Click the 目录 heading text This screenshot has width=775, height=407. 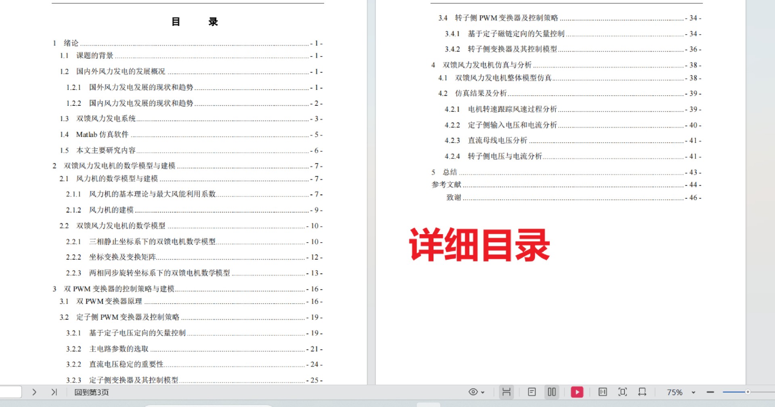[x=195, y=21]
